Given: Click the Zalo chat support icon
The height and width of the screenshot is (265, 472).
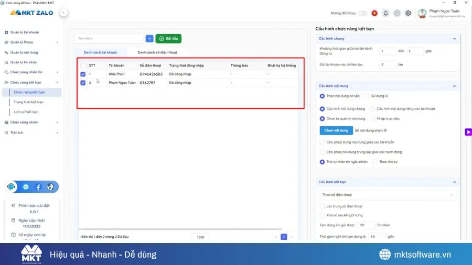Looking at the screenshot, I should pyautogui.click(x=26, y=187).
